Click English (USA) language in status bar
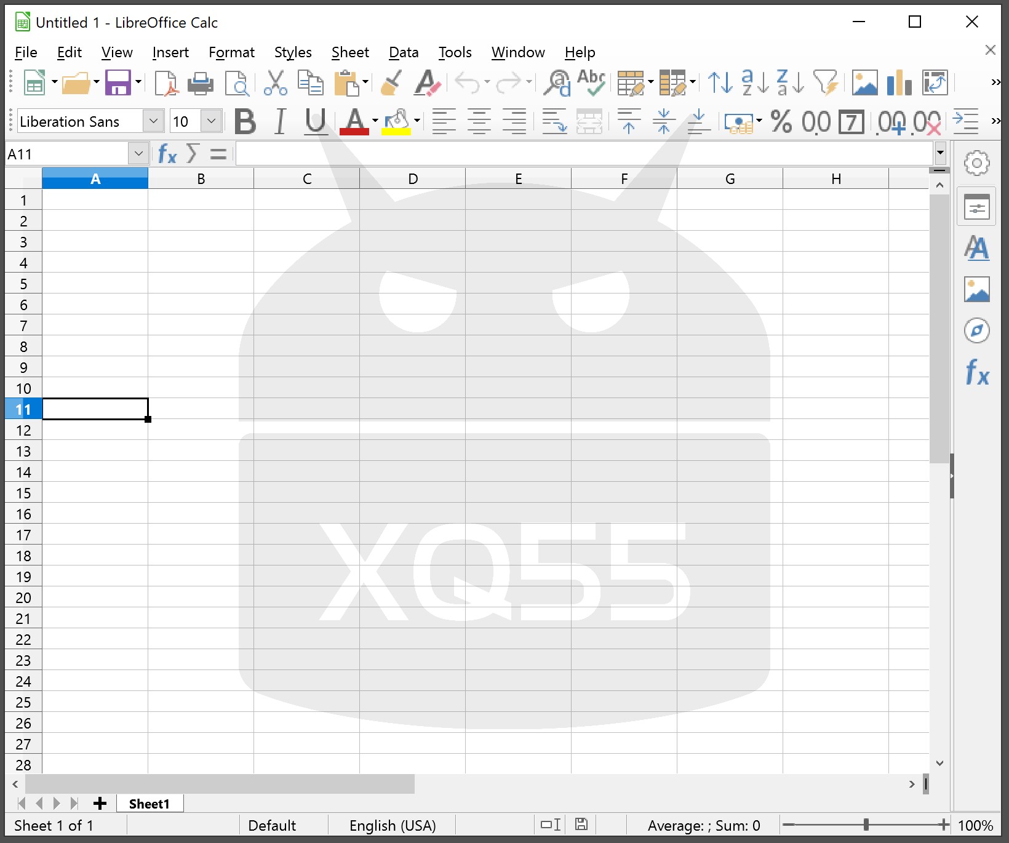The image size is (1009, 843). pyautogui.click(x=393, y=825)
